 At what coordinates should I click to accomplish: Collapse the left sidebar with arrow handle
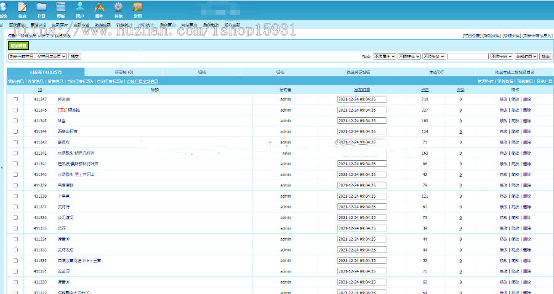tap(1, 168)
